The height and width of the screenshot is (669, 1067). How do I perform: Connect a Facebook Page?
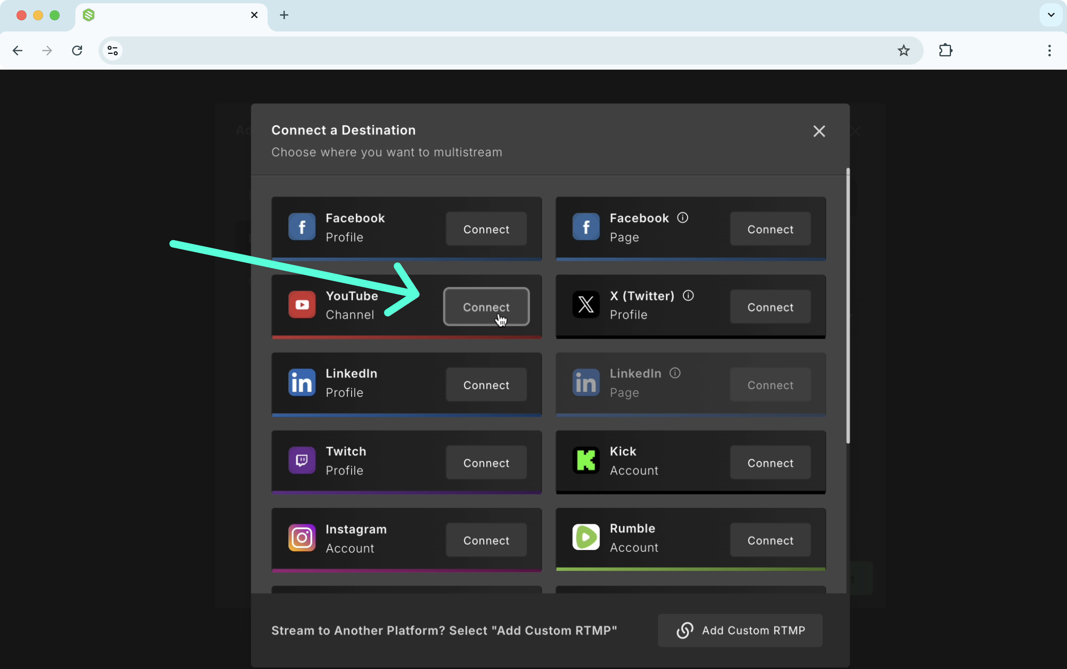[x=770, y=229]
